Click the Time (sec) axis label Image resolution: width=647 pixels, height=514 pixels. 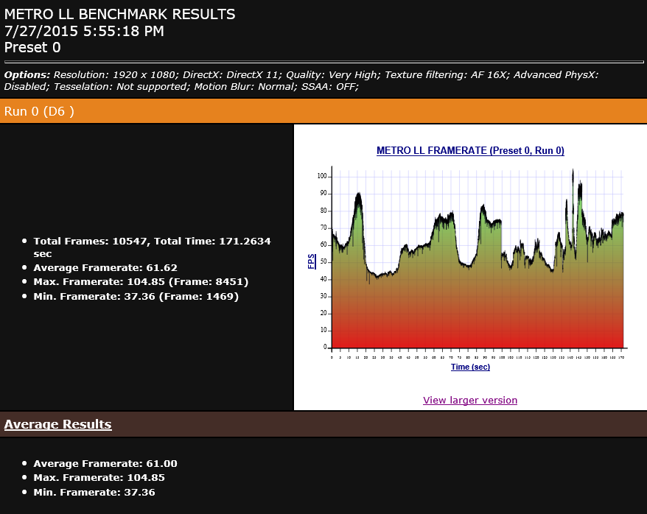[x=470, y=367]
